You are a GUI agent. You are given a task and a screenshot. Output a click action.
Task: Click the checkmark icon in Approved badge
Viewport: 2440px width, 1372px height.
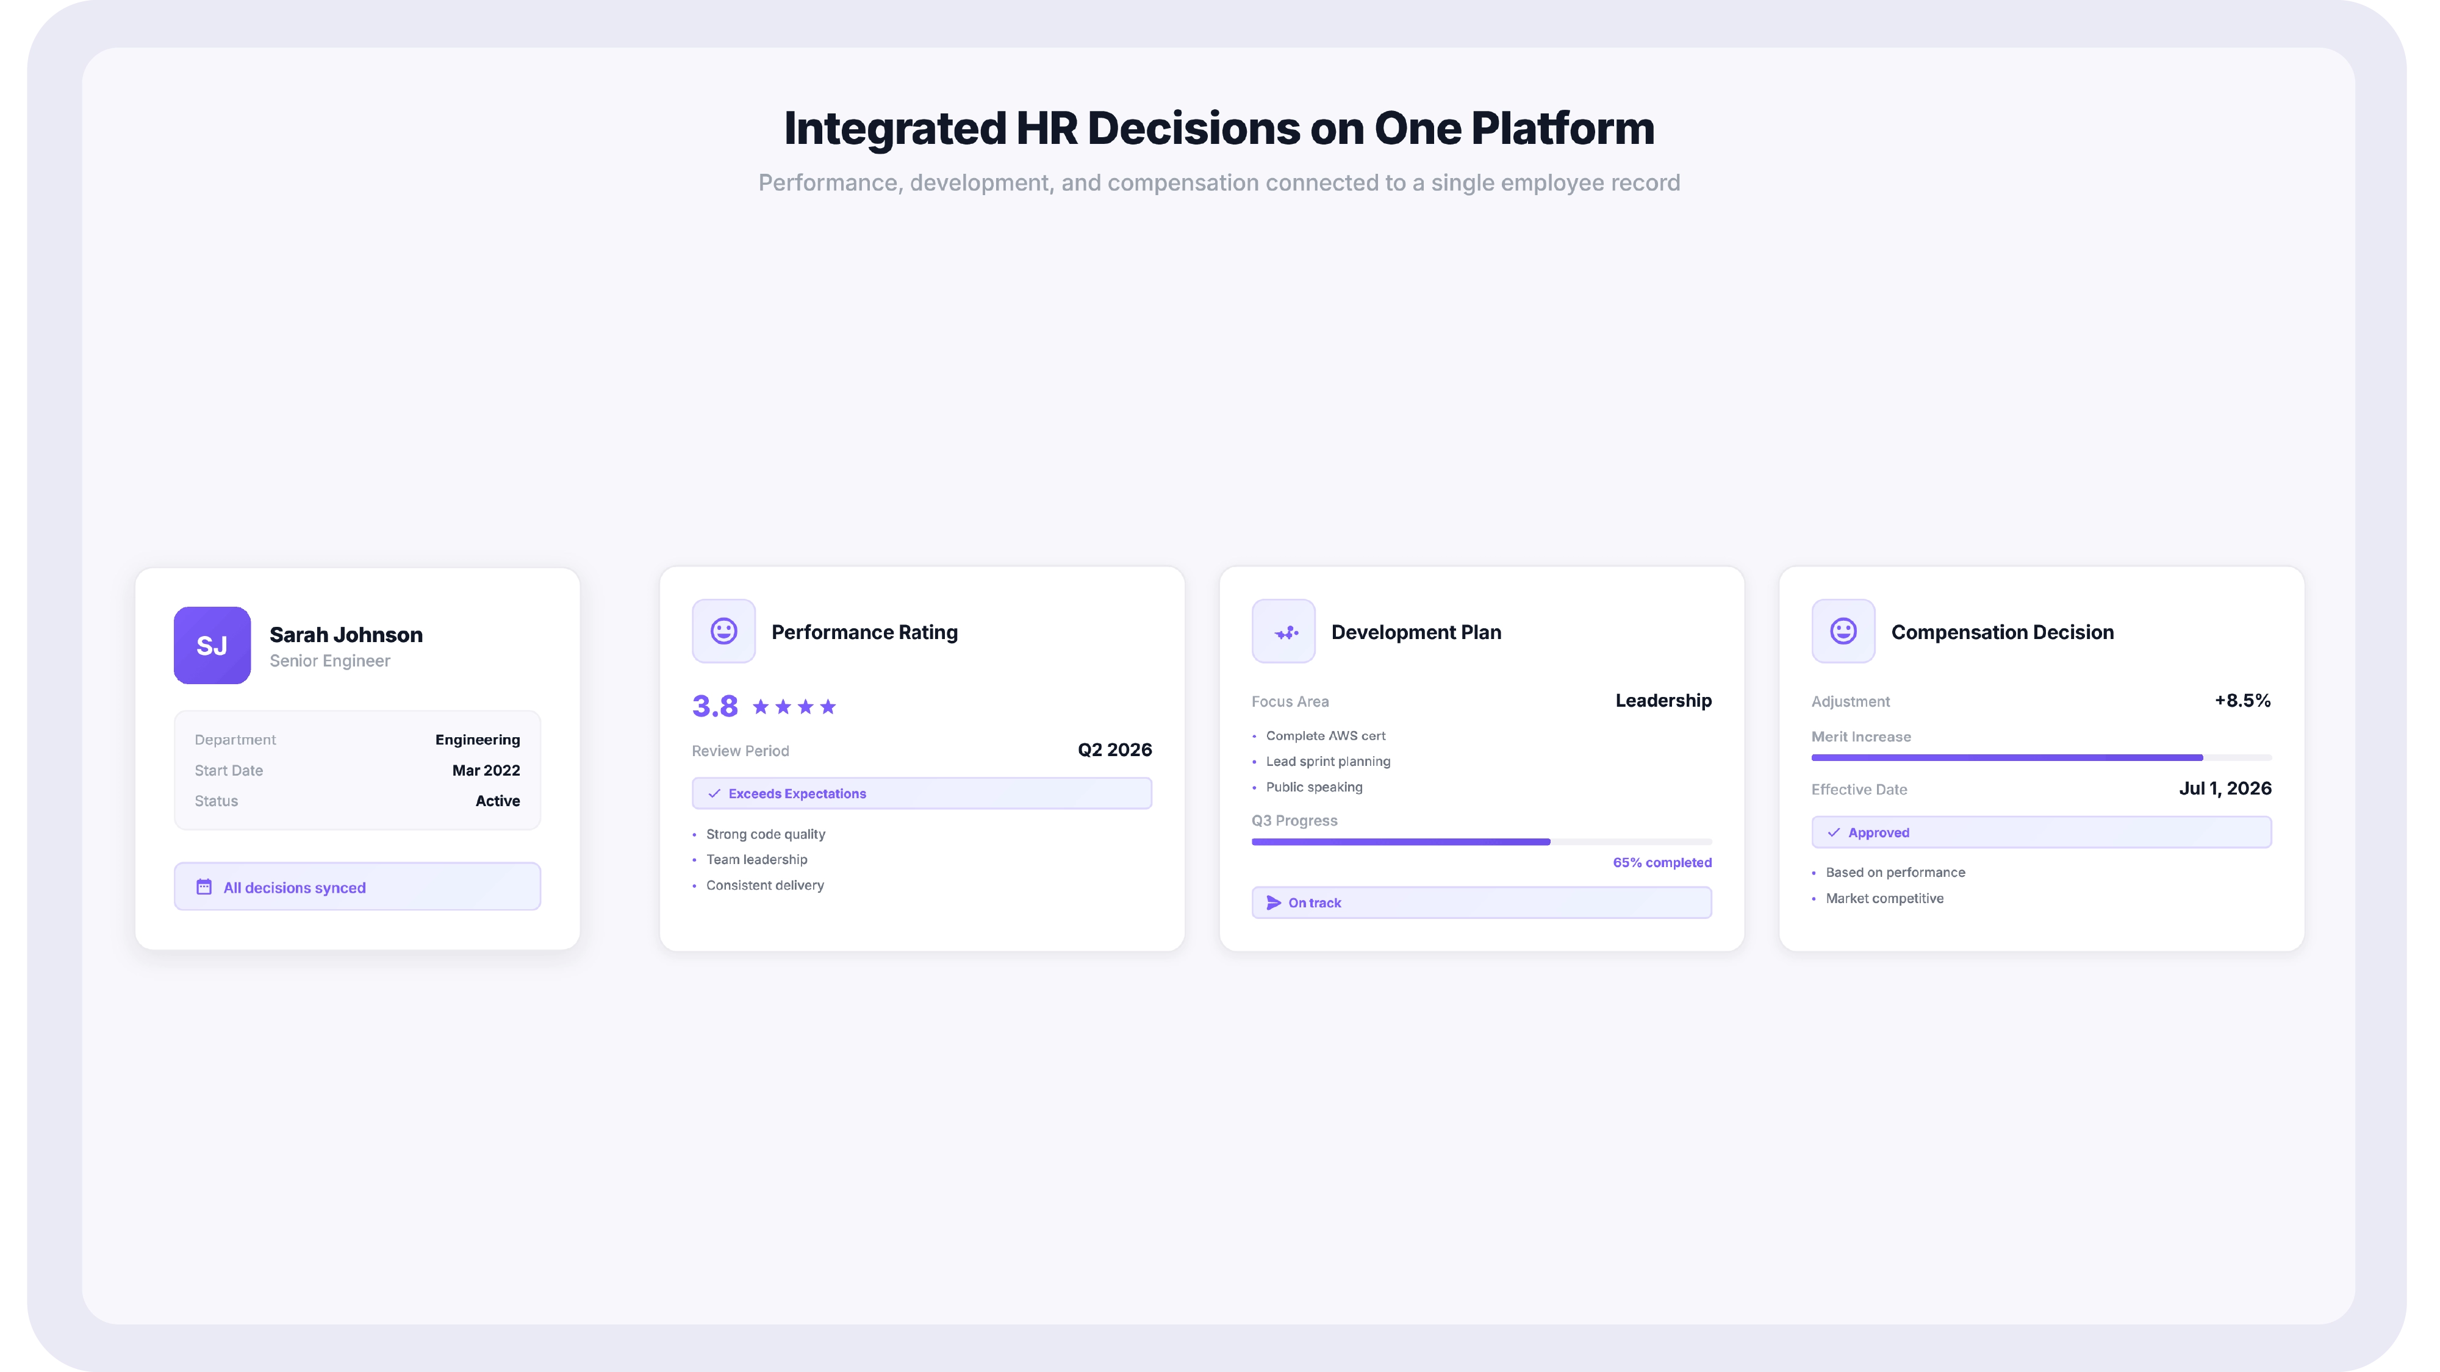coord(1834,832)
